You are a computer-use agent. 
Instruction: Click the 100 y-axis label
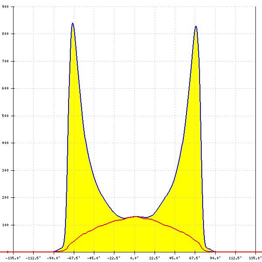click(5, 225)
